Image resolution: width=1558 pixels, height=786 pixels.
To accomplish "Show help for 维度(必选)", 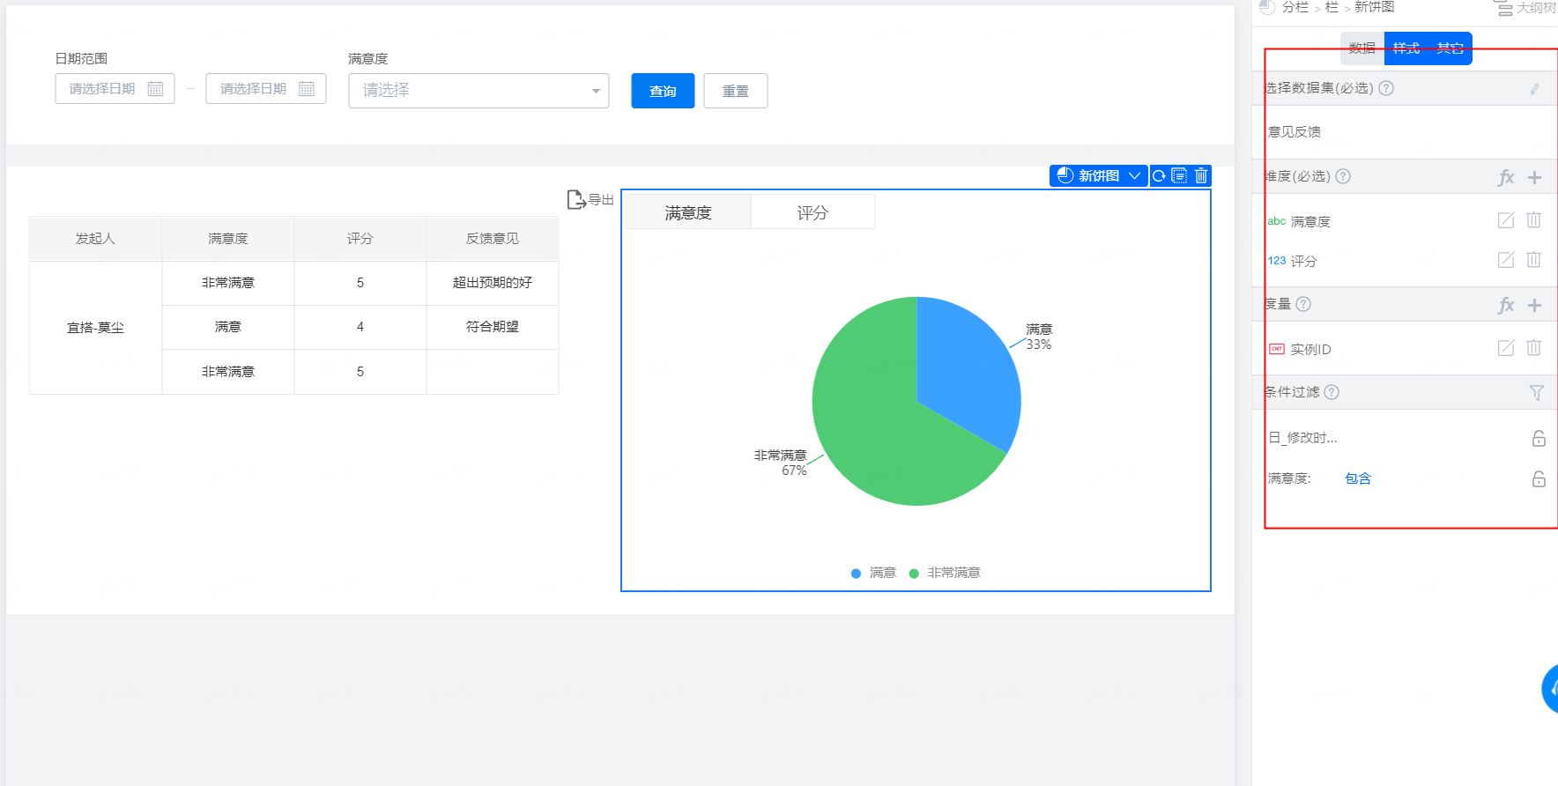I will point(1343,176).
